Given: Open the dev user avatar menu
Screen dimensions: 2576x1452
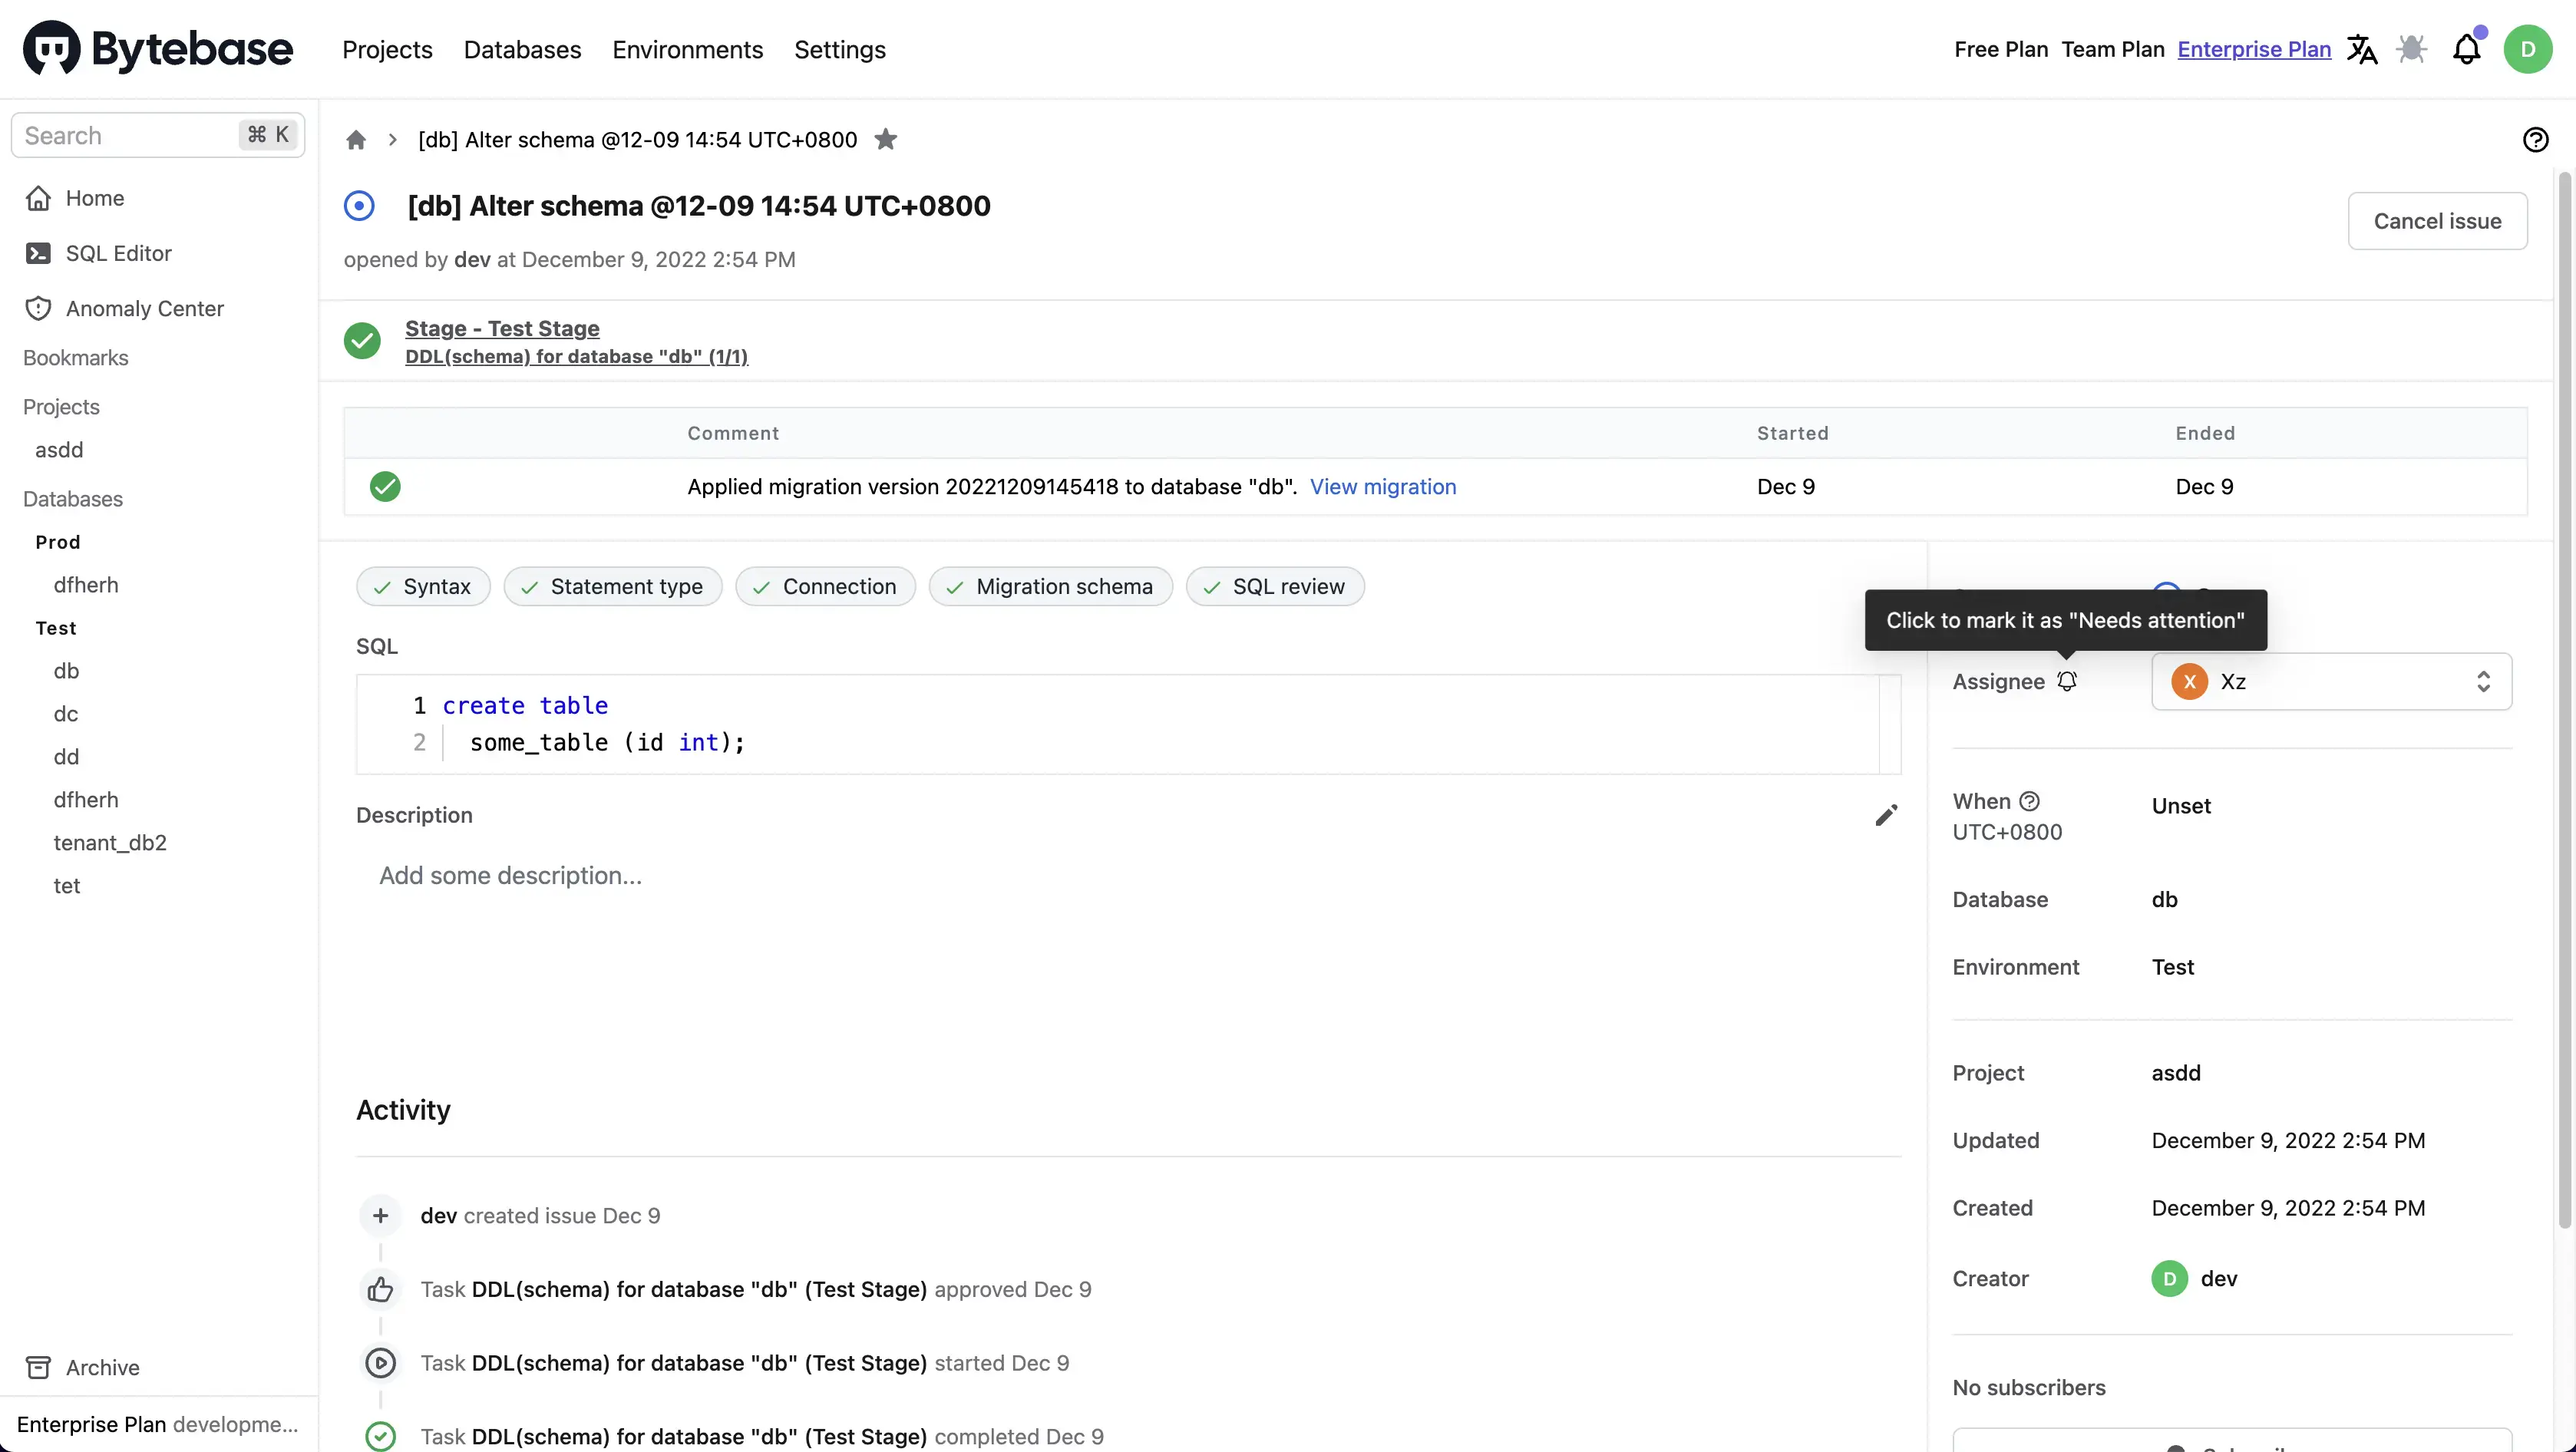Looking at the screenshot, I should tap(2527, 50).
